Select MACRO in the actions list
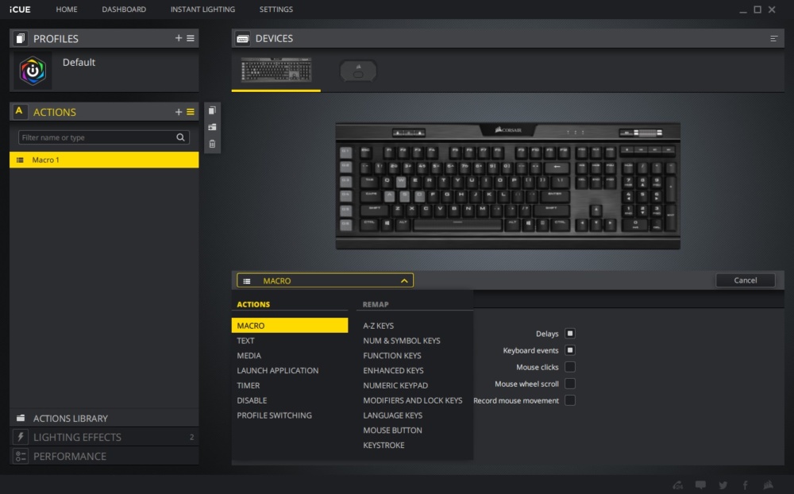This screenshot has height=494, width=794. [x=290, y=326]
